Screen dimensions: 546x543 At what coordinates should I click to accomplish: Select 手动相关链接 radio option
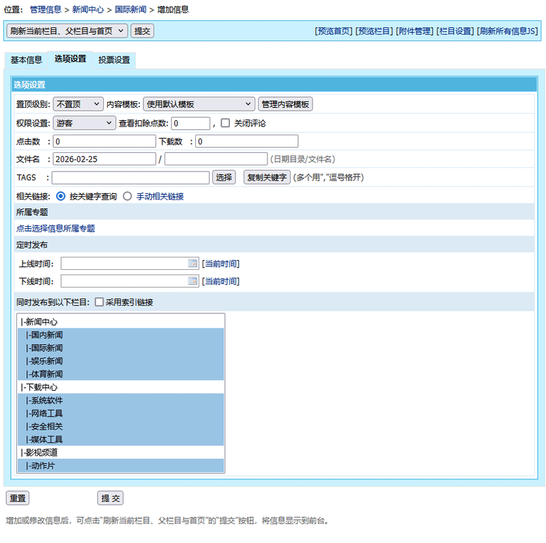pos(127,196)
